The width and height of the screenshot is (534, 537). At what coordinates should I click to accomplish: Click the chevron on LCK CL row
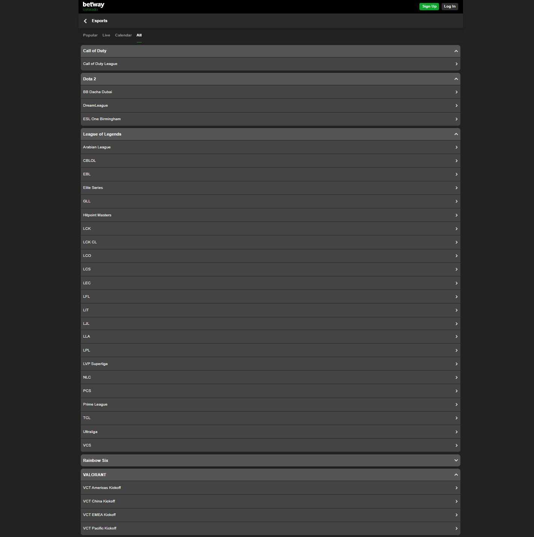click(456, 242)
